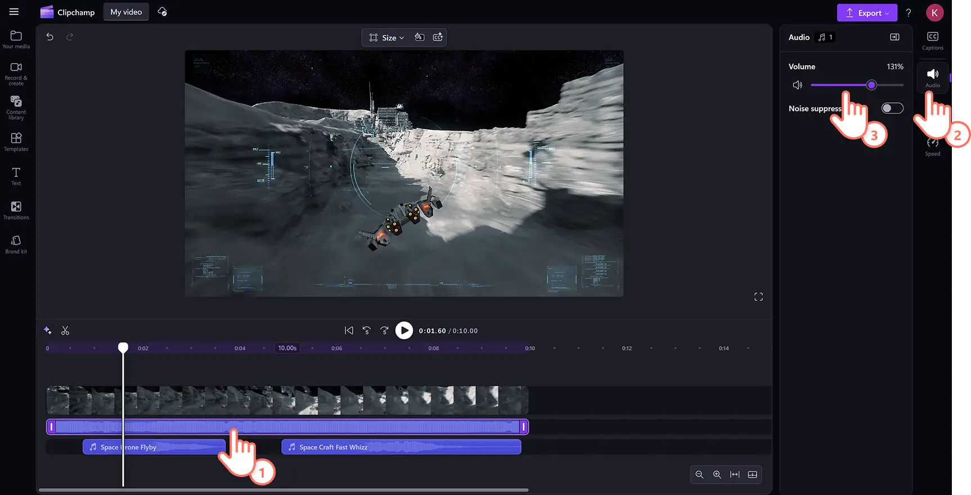
Task: Open the Captions panel
Action: point(932,40)
